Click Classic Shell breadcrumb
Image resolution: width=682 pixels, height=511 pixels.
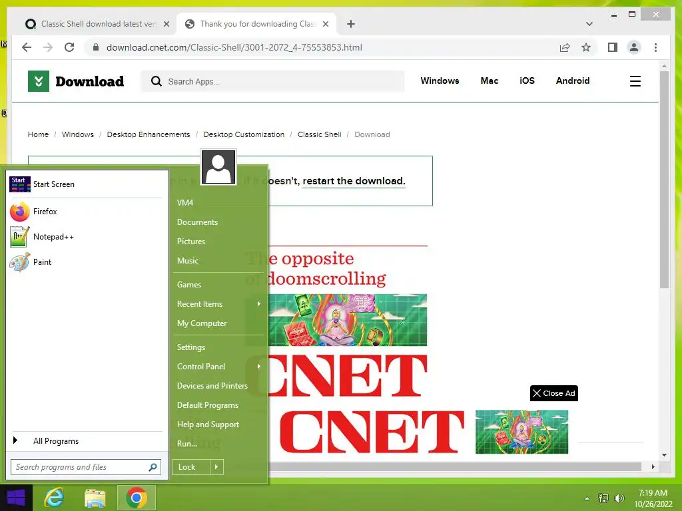pos(319,134)
